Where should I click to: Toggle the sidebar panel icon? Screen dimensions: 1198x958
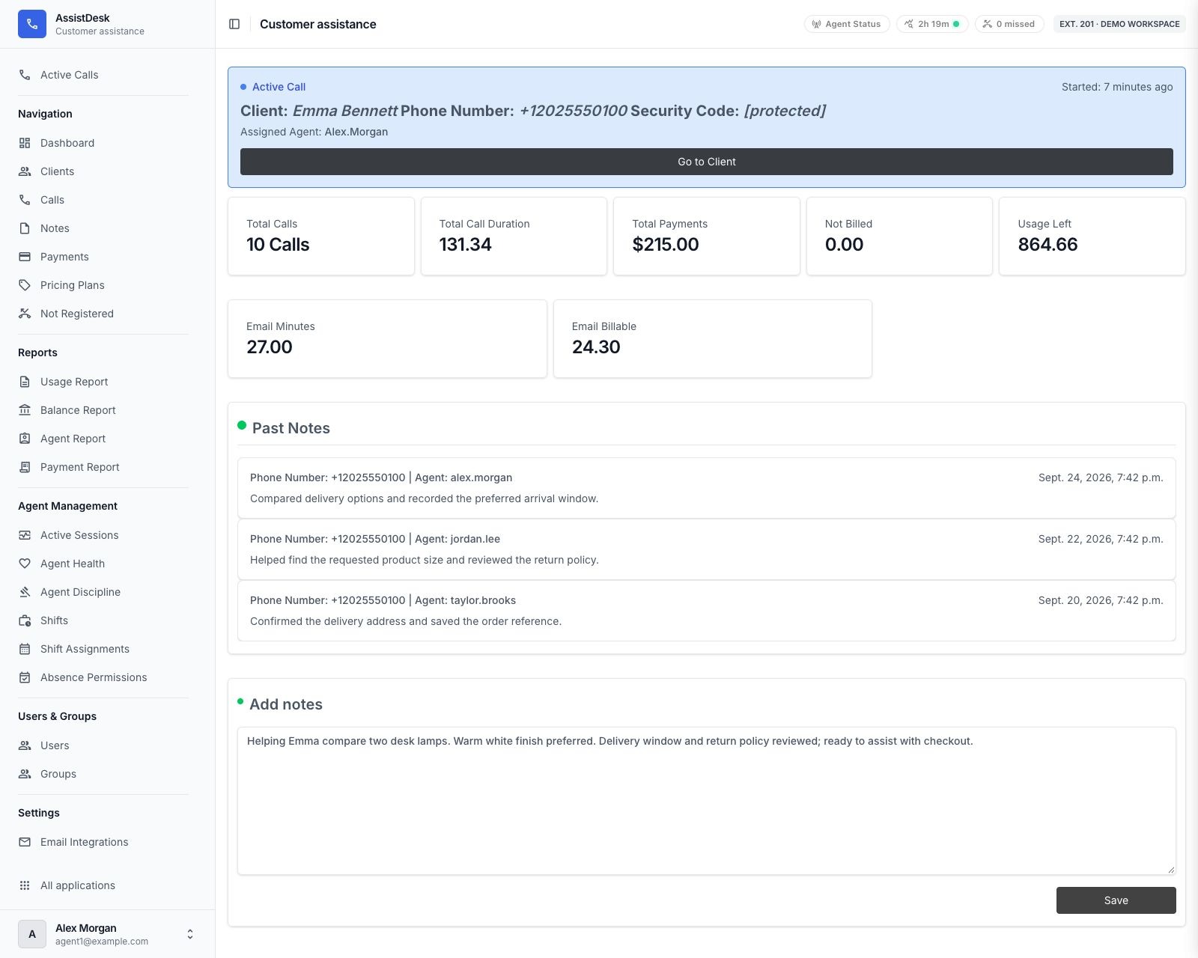(234, 24)
